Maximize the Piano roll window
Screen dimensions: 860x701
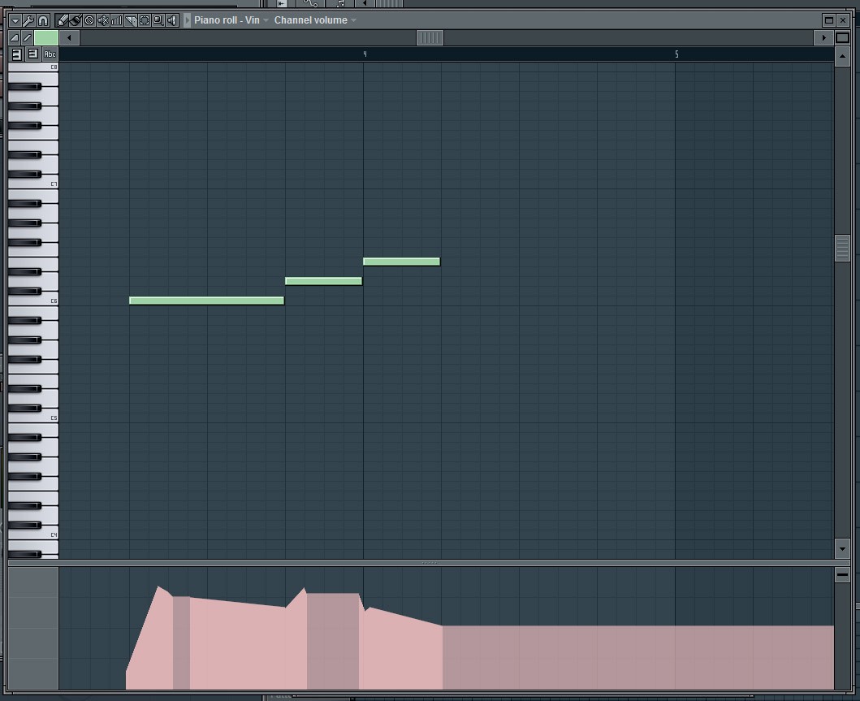tap(829, 20)
